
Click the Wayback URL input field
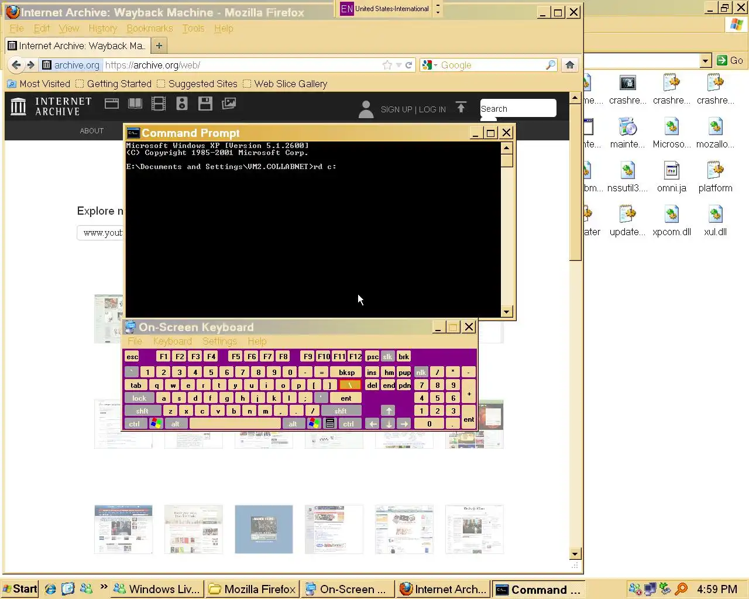pyautogui.click(x=100, y=233)
